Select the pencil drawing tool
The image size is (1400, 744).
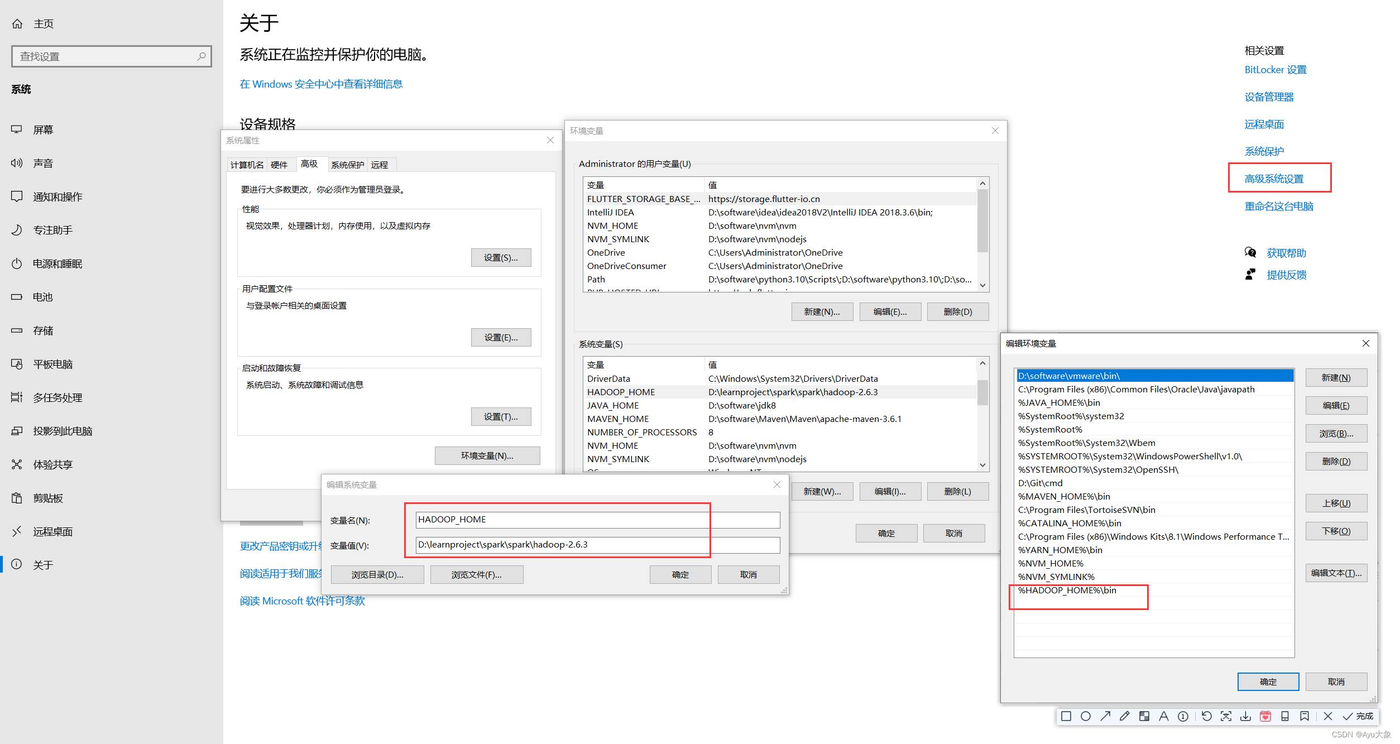coord(1125,716)
